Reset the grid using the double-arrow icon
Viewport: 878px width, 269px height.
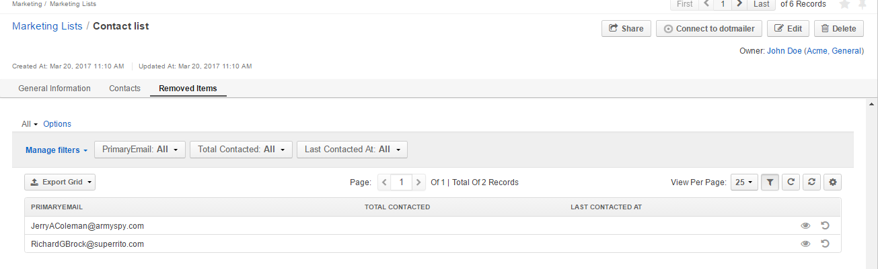812,182
